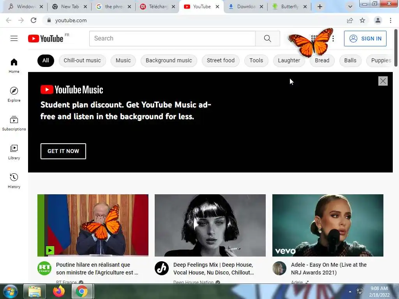The image size is (399, 299).
Task: Open RT France channel avatar
Action: (44, 268)
